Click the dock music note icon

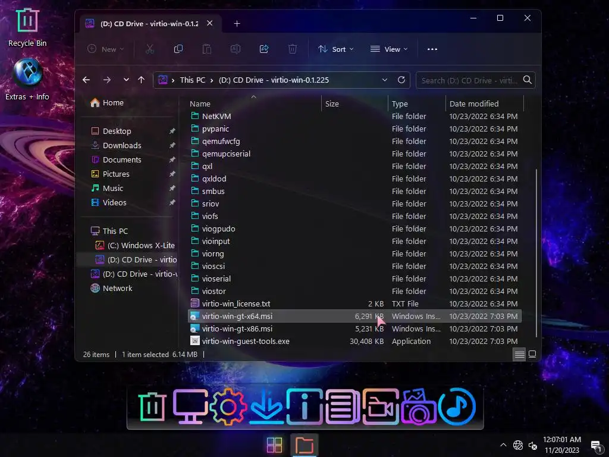coord(457,406)
